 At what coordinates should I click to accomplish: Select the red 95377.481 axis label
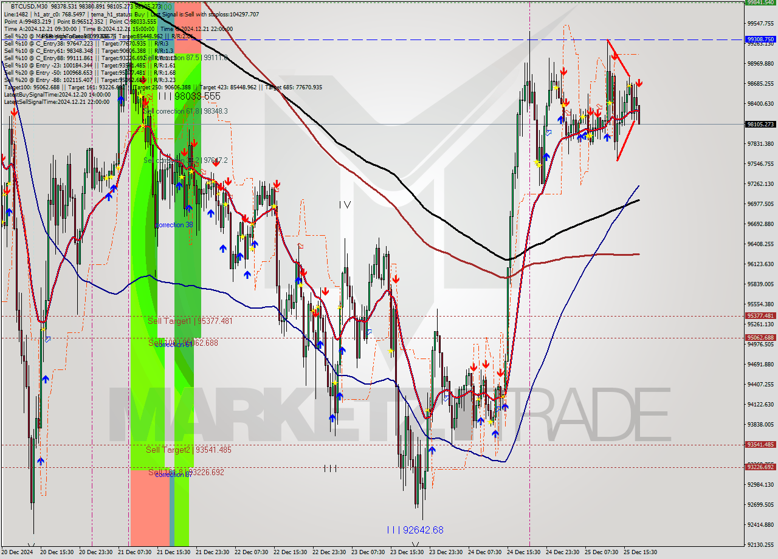click(x=760, y=316)
